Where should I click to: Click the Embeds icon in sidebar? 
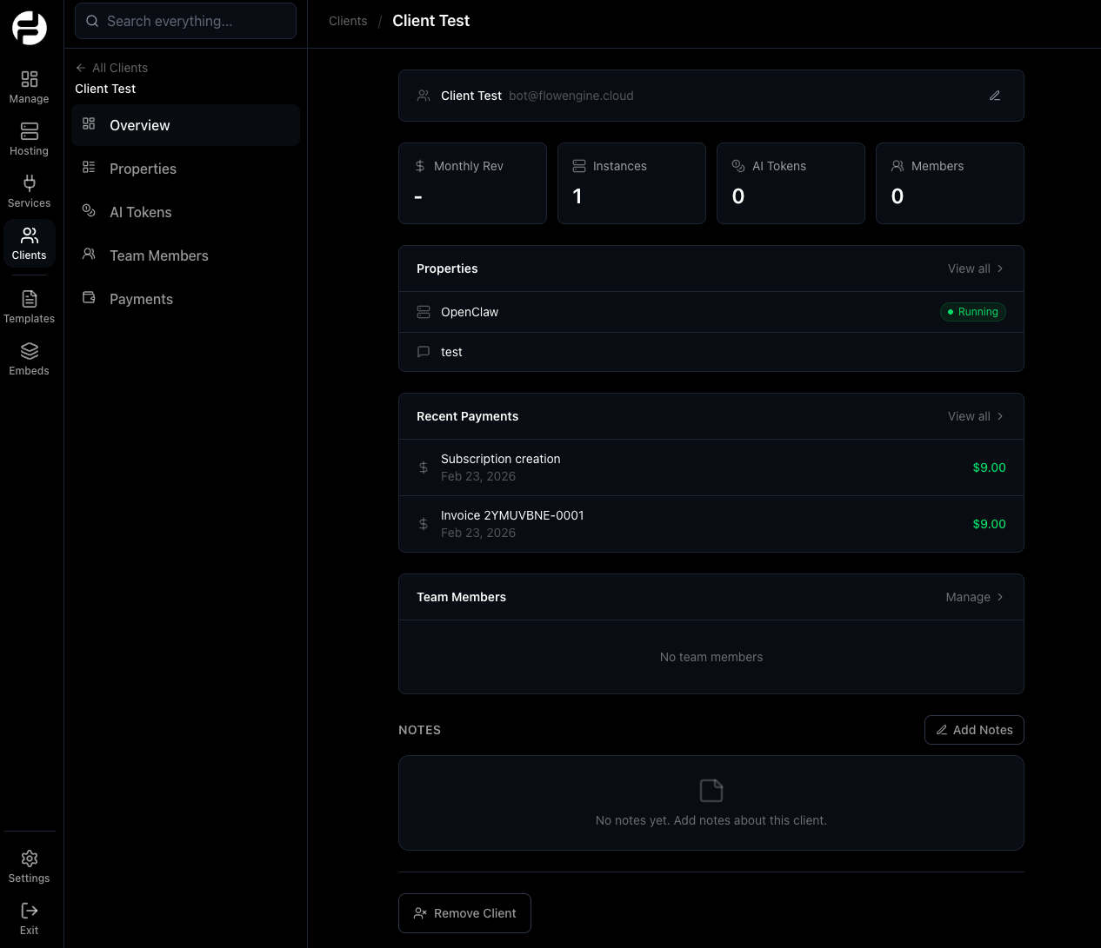29,351
